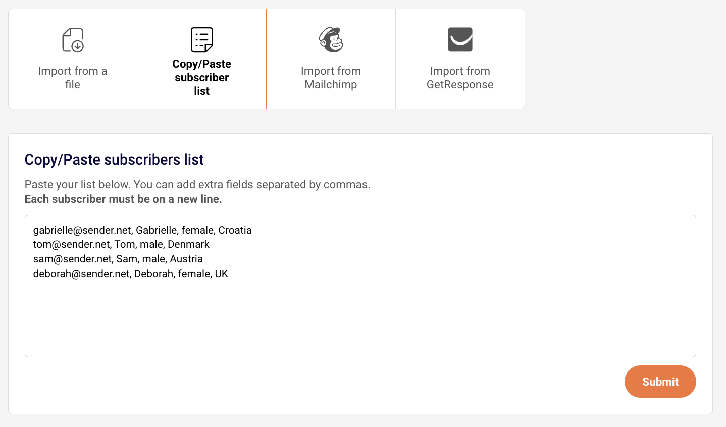Image resolution: width=726 pixels, height=427 pixels.
Task: Switch to "Copy/Paste subscriber list" tab label
Action: [x=201, y=77]
